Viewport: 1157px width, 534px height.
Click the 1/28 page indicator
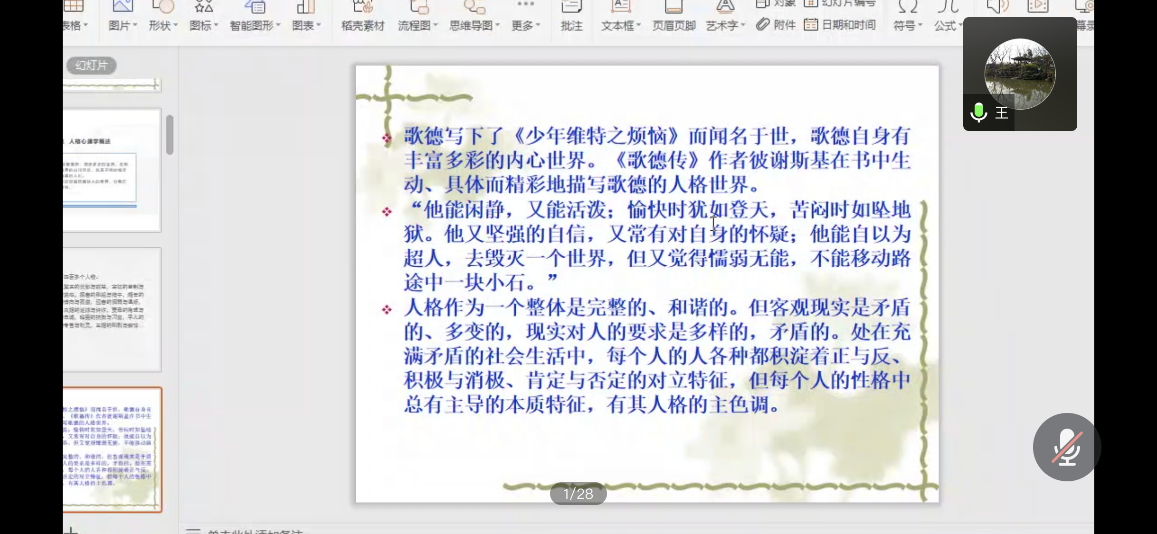tap(578, 494)
